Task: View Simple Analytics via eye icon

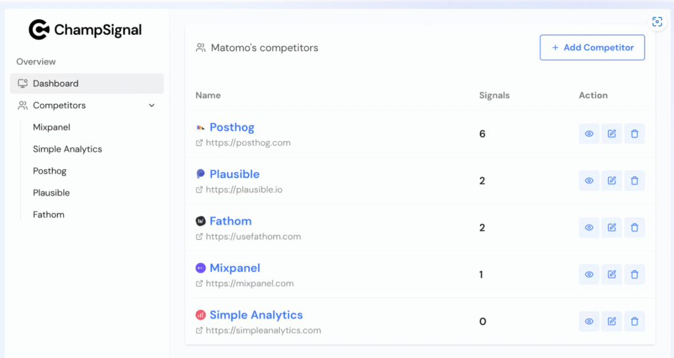Action: coord(589,321)
